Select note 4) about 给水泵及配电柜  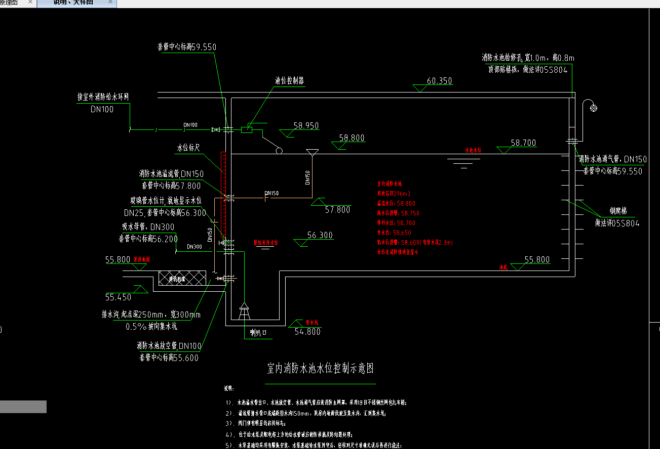tap(289, 434)
